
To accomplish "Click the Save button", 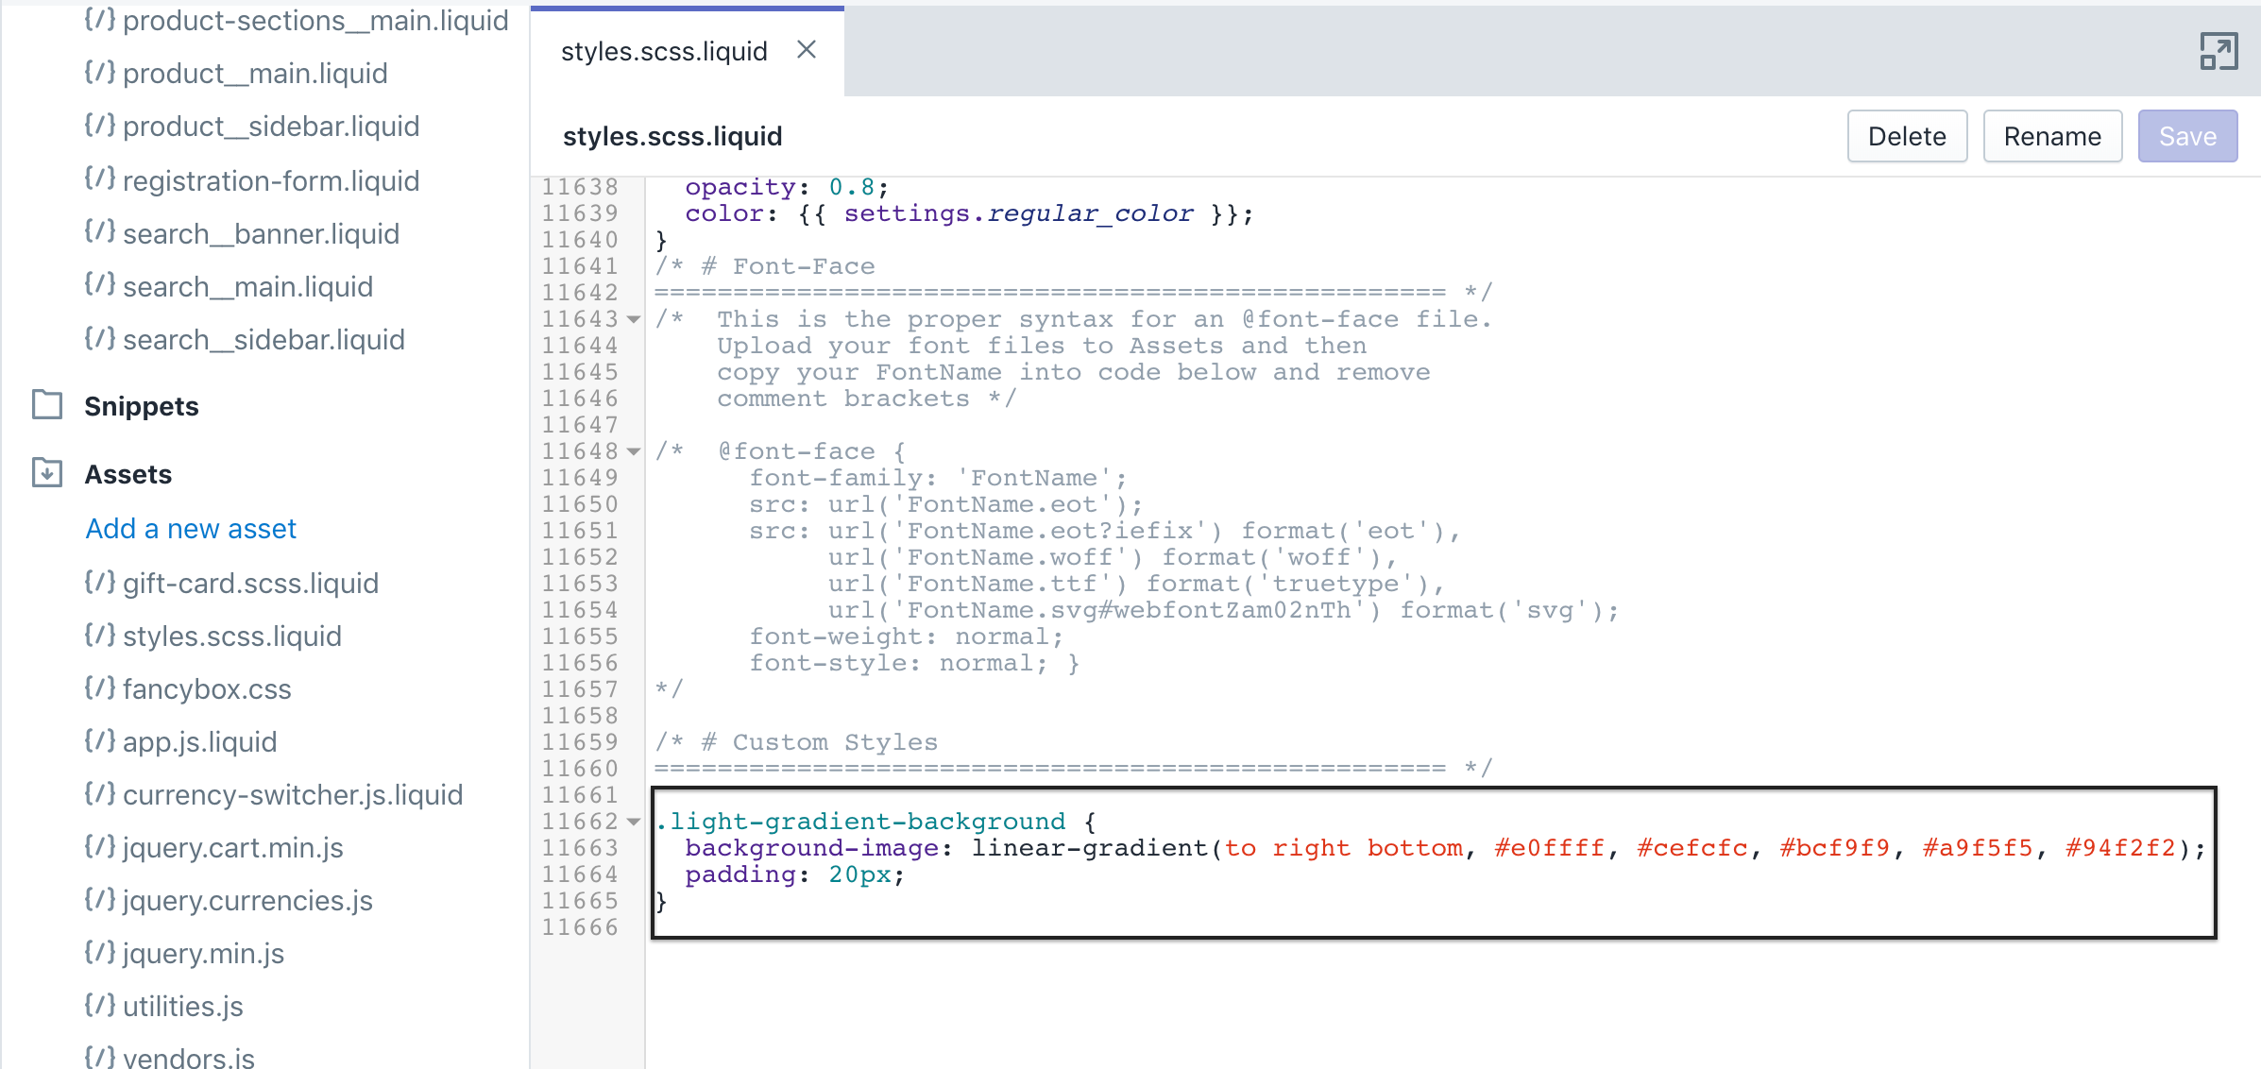I will 2187,135.
